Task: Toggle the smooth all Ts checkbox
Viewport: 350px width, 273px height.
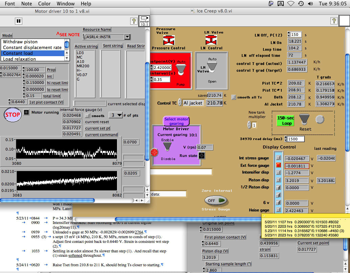Action: click(x=234, y=97)
